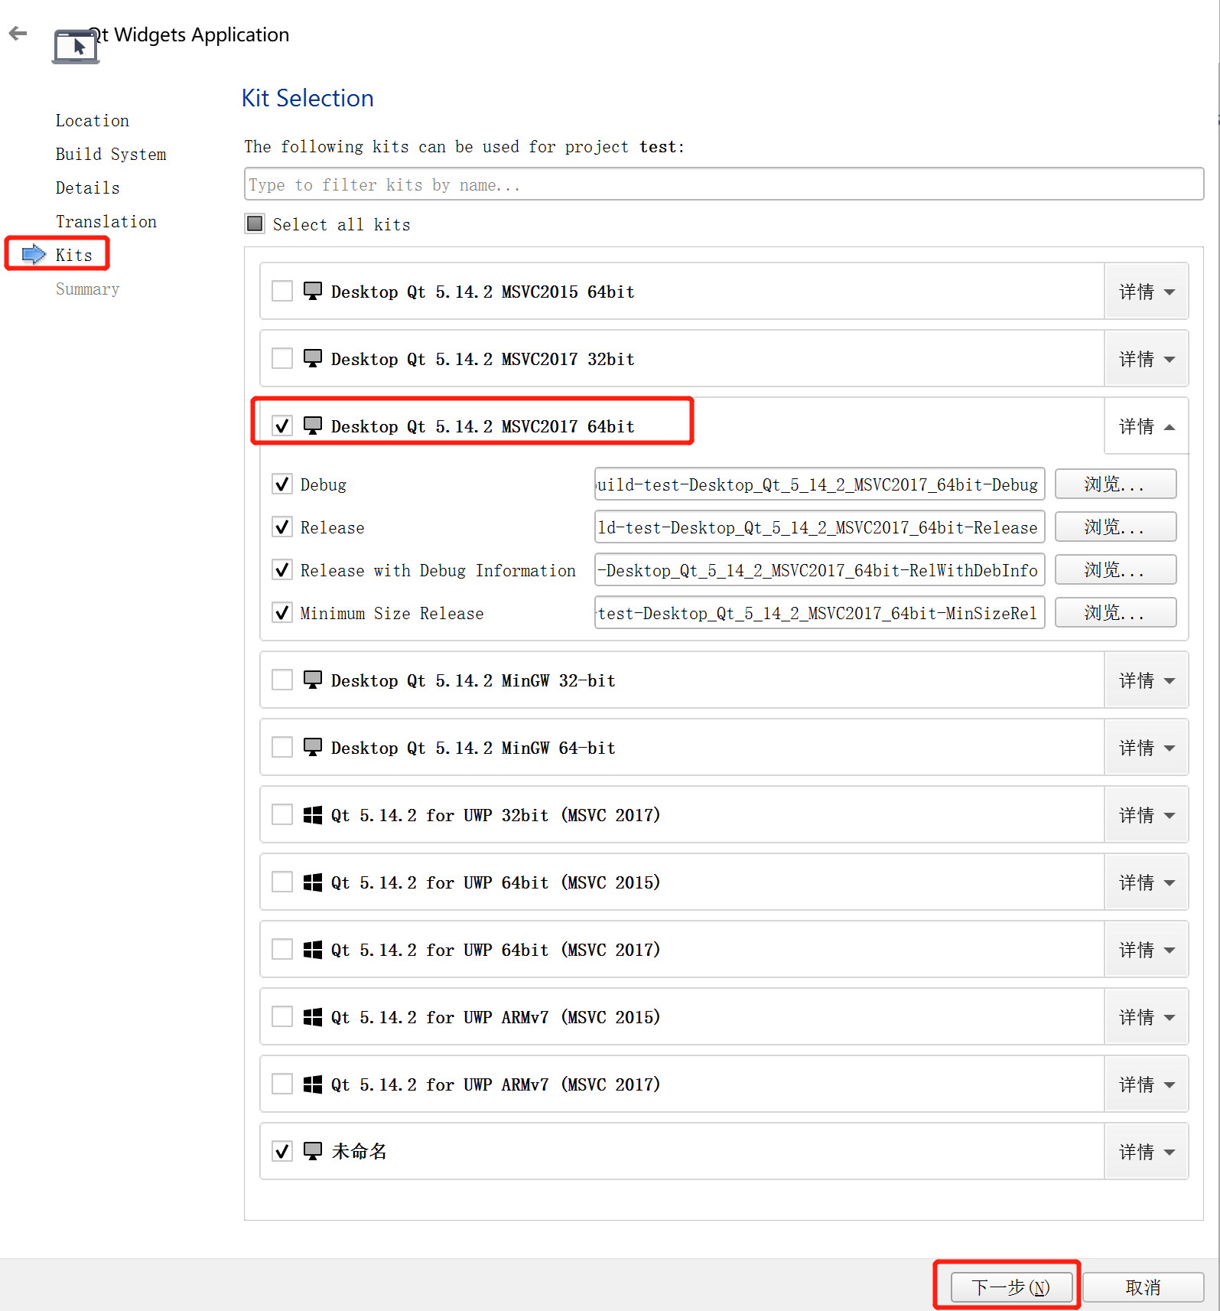Enable Desktop Qt 5.14.2 MSVC2017 32bit kit
This screenshot has width=1220, height=1311.
tap(282, 358)
